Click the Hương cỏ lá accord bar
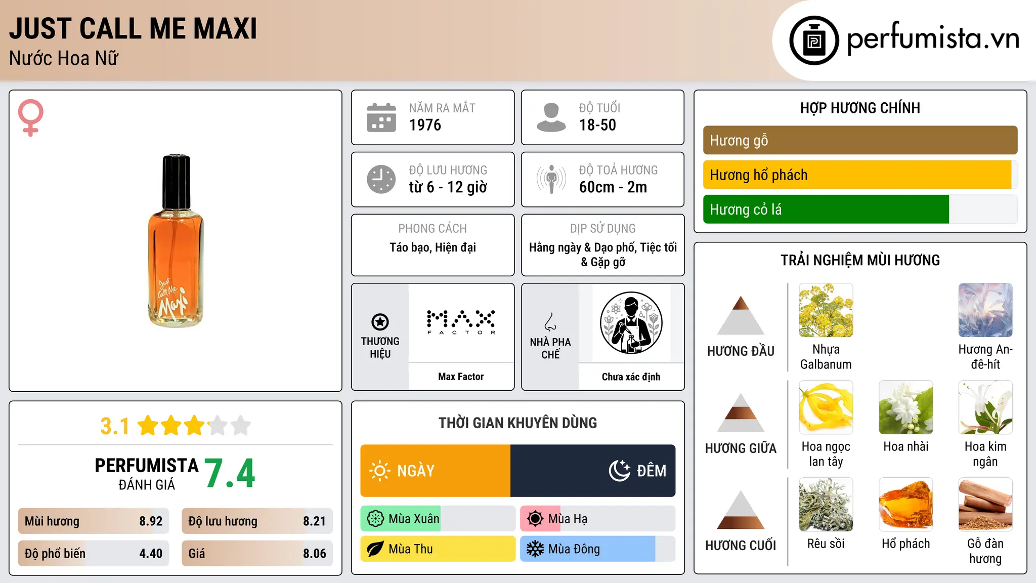Viewport: 1036px width, 583px height. 860,209
